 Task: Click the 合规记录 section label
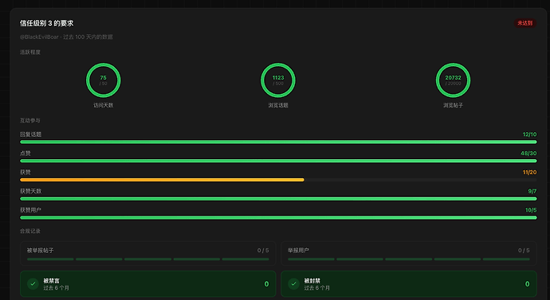[x=30, y=231]
